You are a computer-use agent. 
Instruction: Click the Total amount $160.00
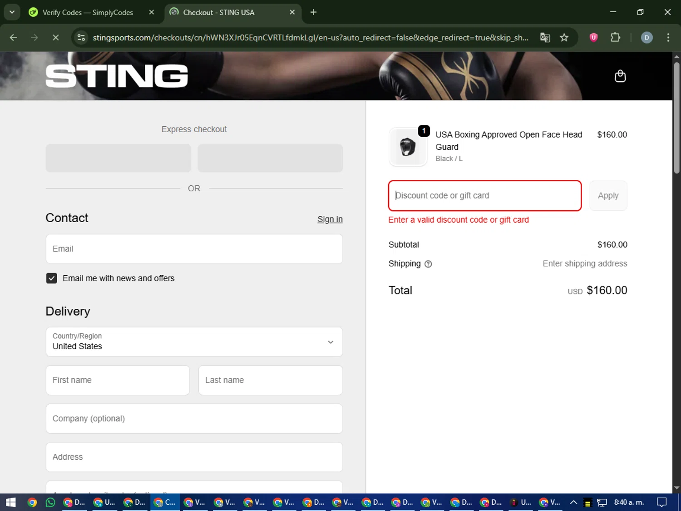607,290
